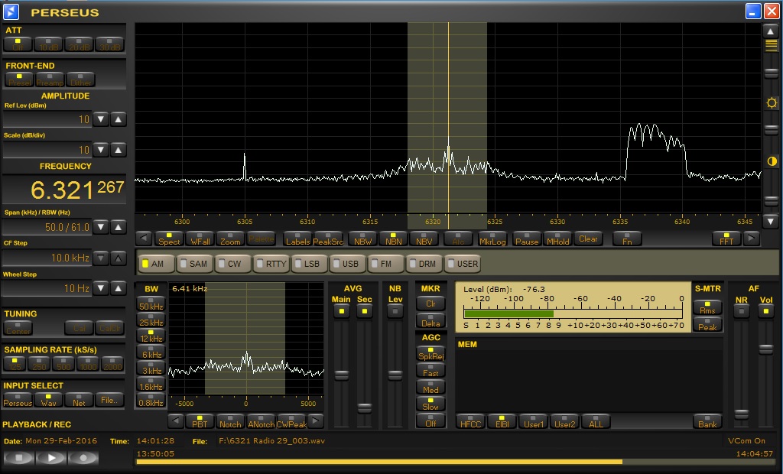Click the spectrum scroll-down arrow
This screenshot has width=783, height=474.
[x=771, y=221]
